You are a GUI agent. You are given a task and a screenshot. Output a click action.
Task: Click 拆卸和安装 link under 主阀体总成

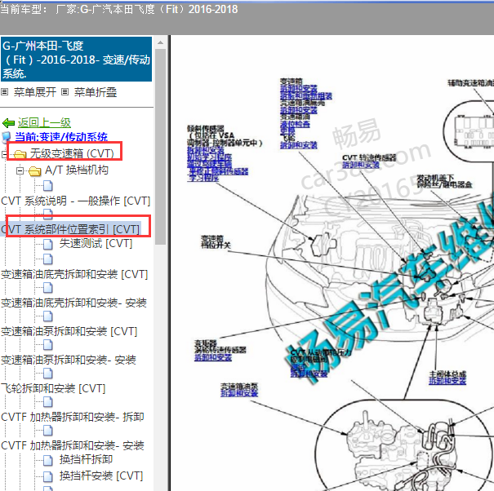[447, 381]
